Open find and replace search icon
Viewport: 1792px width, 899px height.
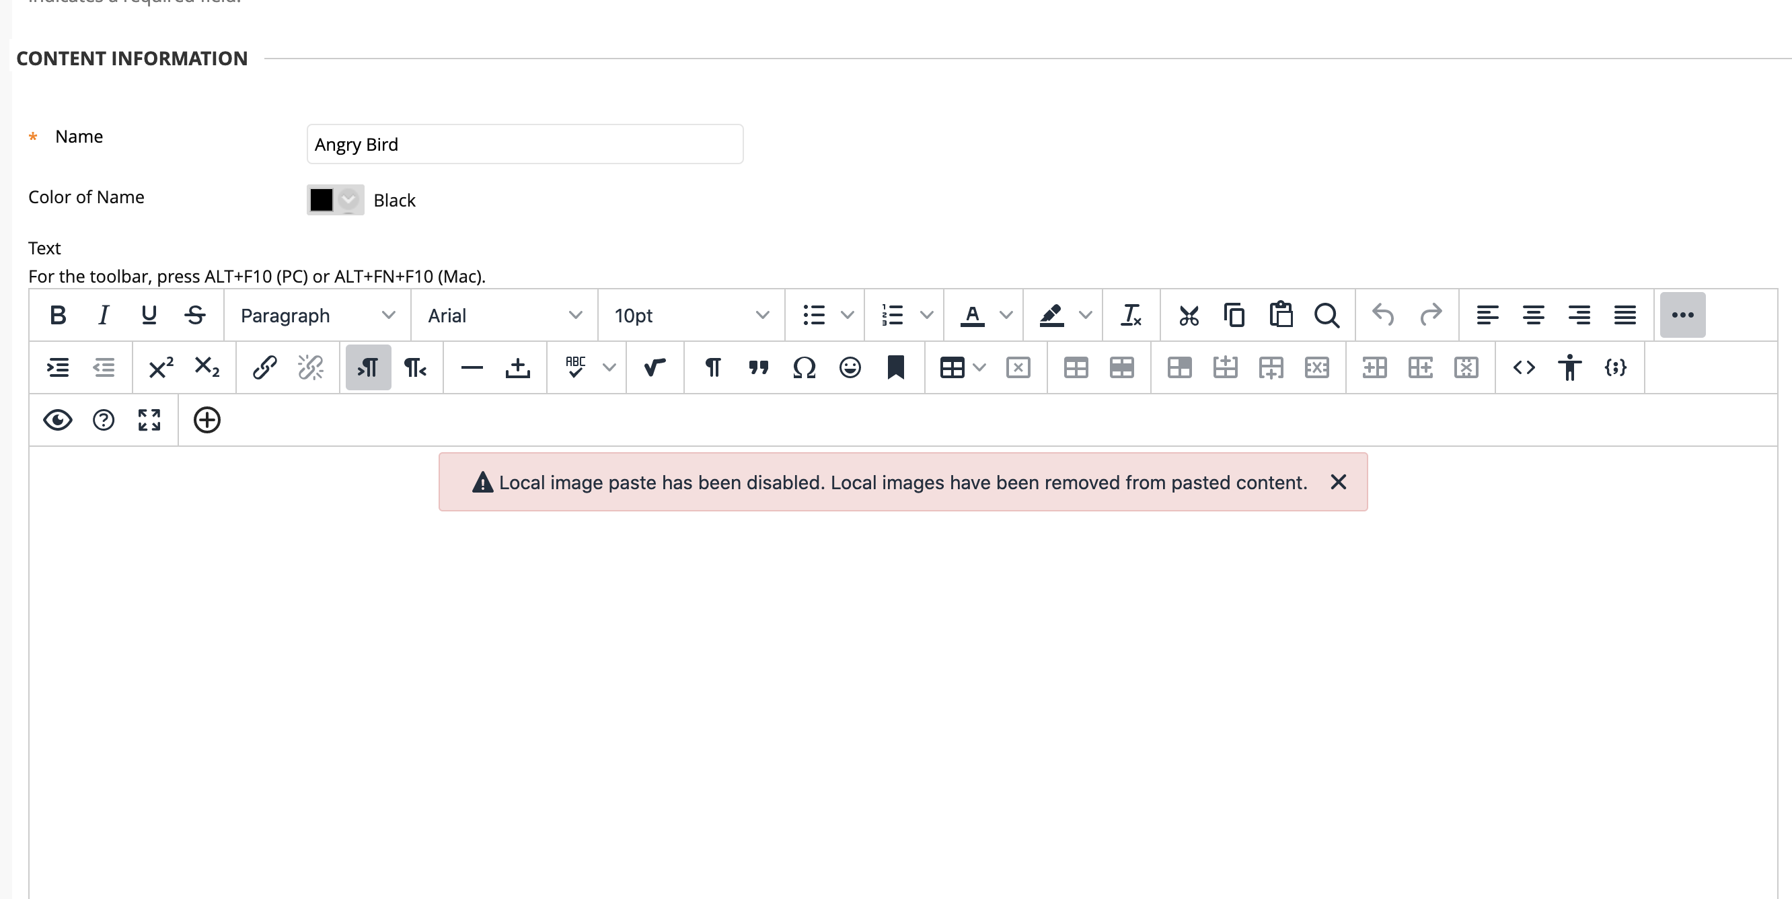(x=1327, y=315)
